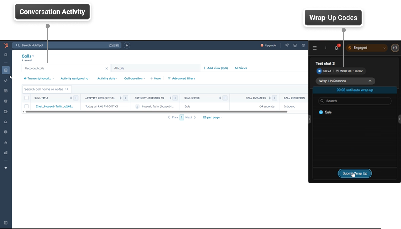Image resolution: width=401 pixels, height=229 pixels.
Task: Open Reporting bar-chart sidebar icon
Action: tap(6, 153)
